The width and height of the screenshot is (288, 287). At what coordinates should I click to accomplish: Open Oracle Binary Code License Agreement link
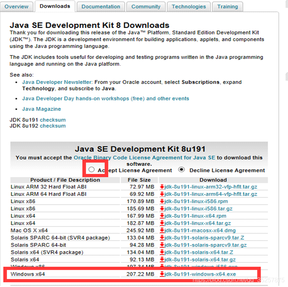click(144, 158)
